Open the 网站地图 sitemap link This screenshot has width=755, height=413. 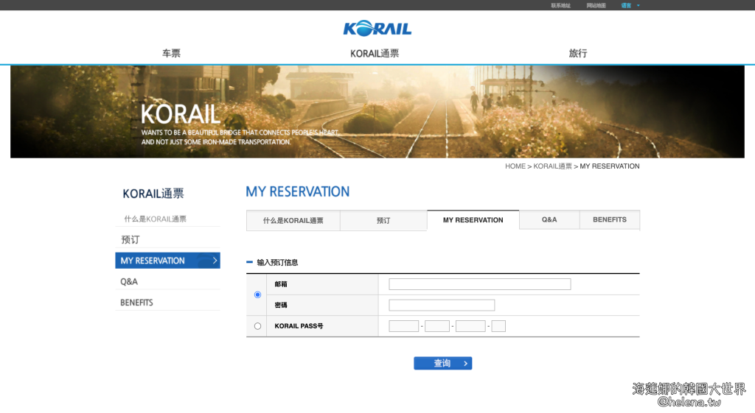(596, 5)
